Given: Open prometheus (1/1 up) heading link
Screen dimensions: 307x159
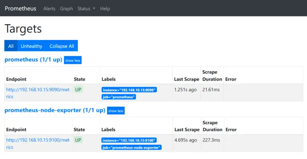Looking at the screenshot, I should pos(33,60).
